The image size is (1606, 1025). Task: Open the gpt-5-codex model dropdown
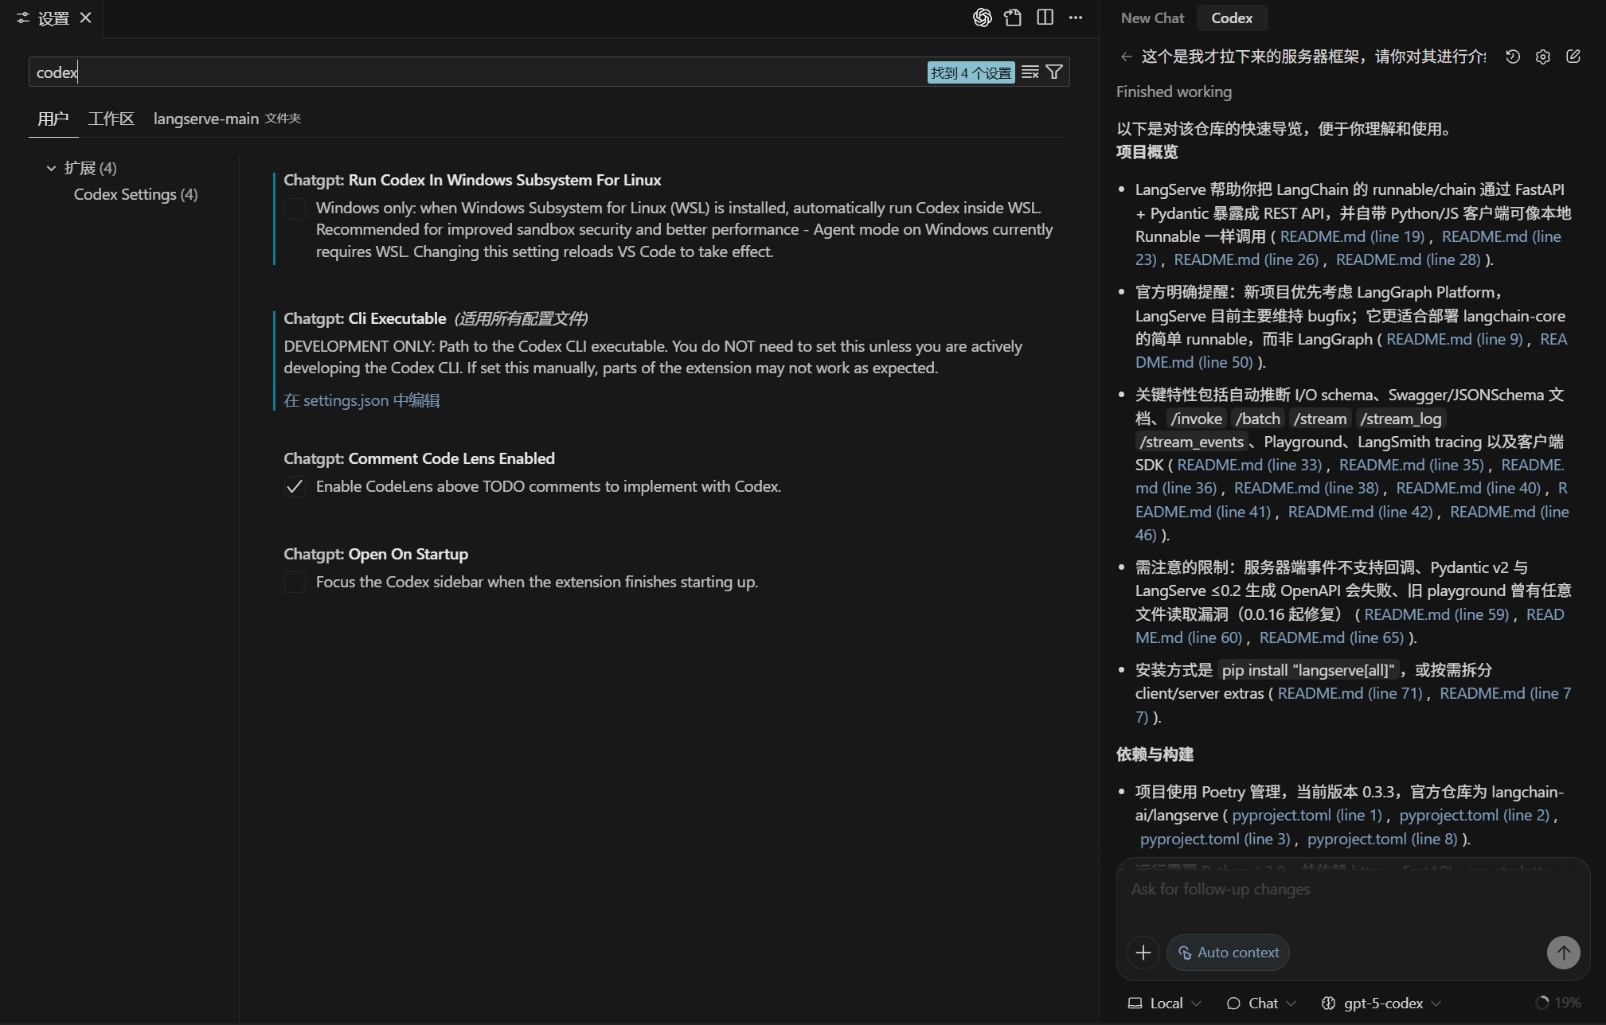(x=1382, y=1003)
